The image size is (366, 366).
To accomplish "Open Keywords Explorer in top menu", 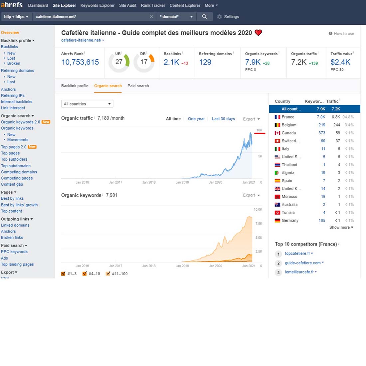I will click(97, 5).
